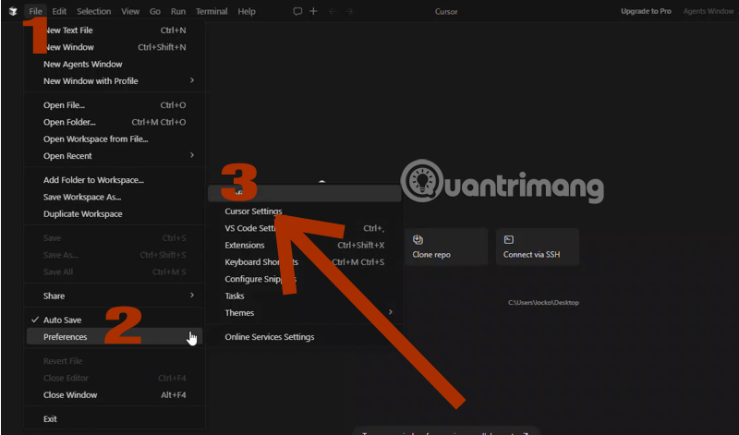
Task: Click the Connect via SSH terminal icon
Action: (509, 239)
